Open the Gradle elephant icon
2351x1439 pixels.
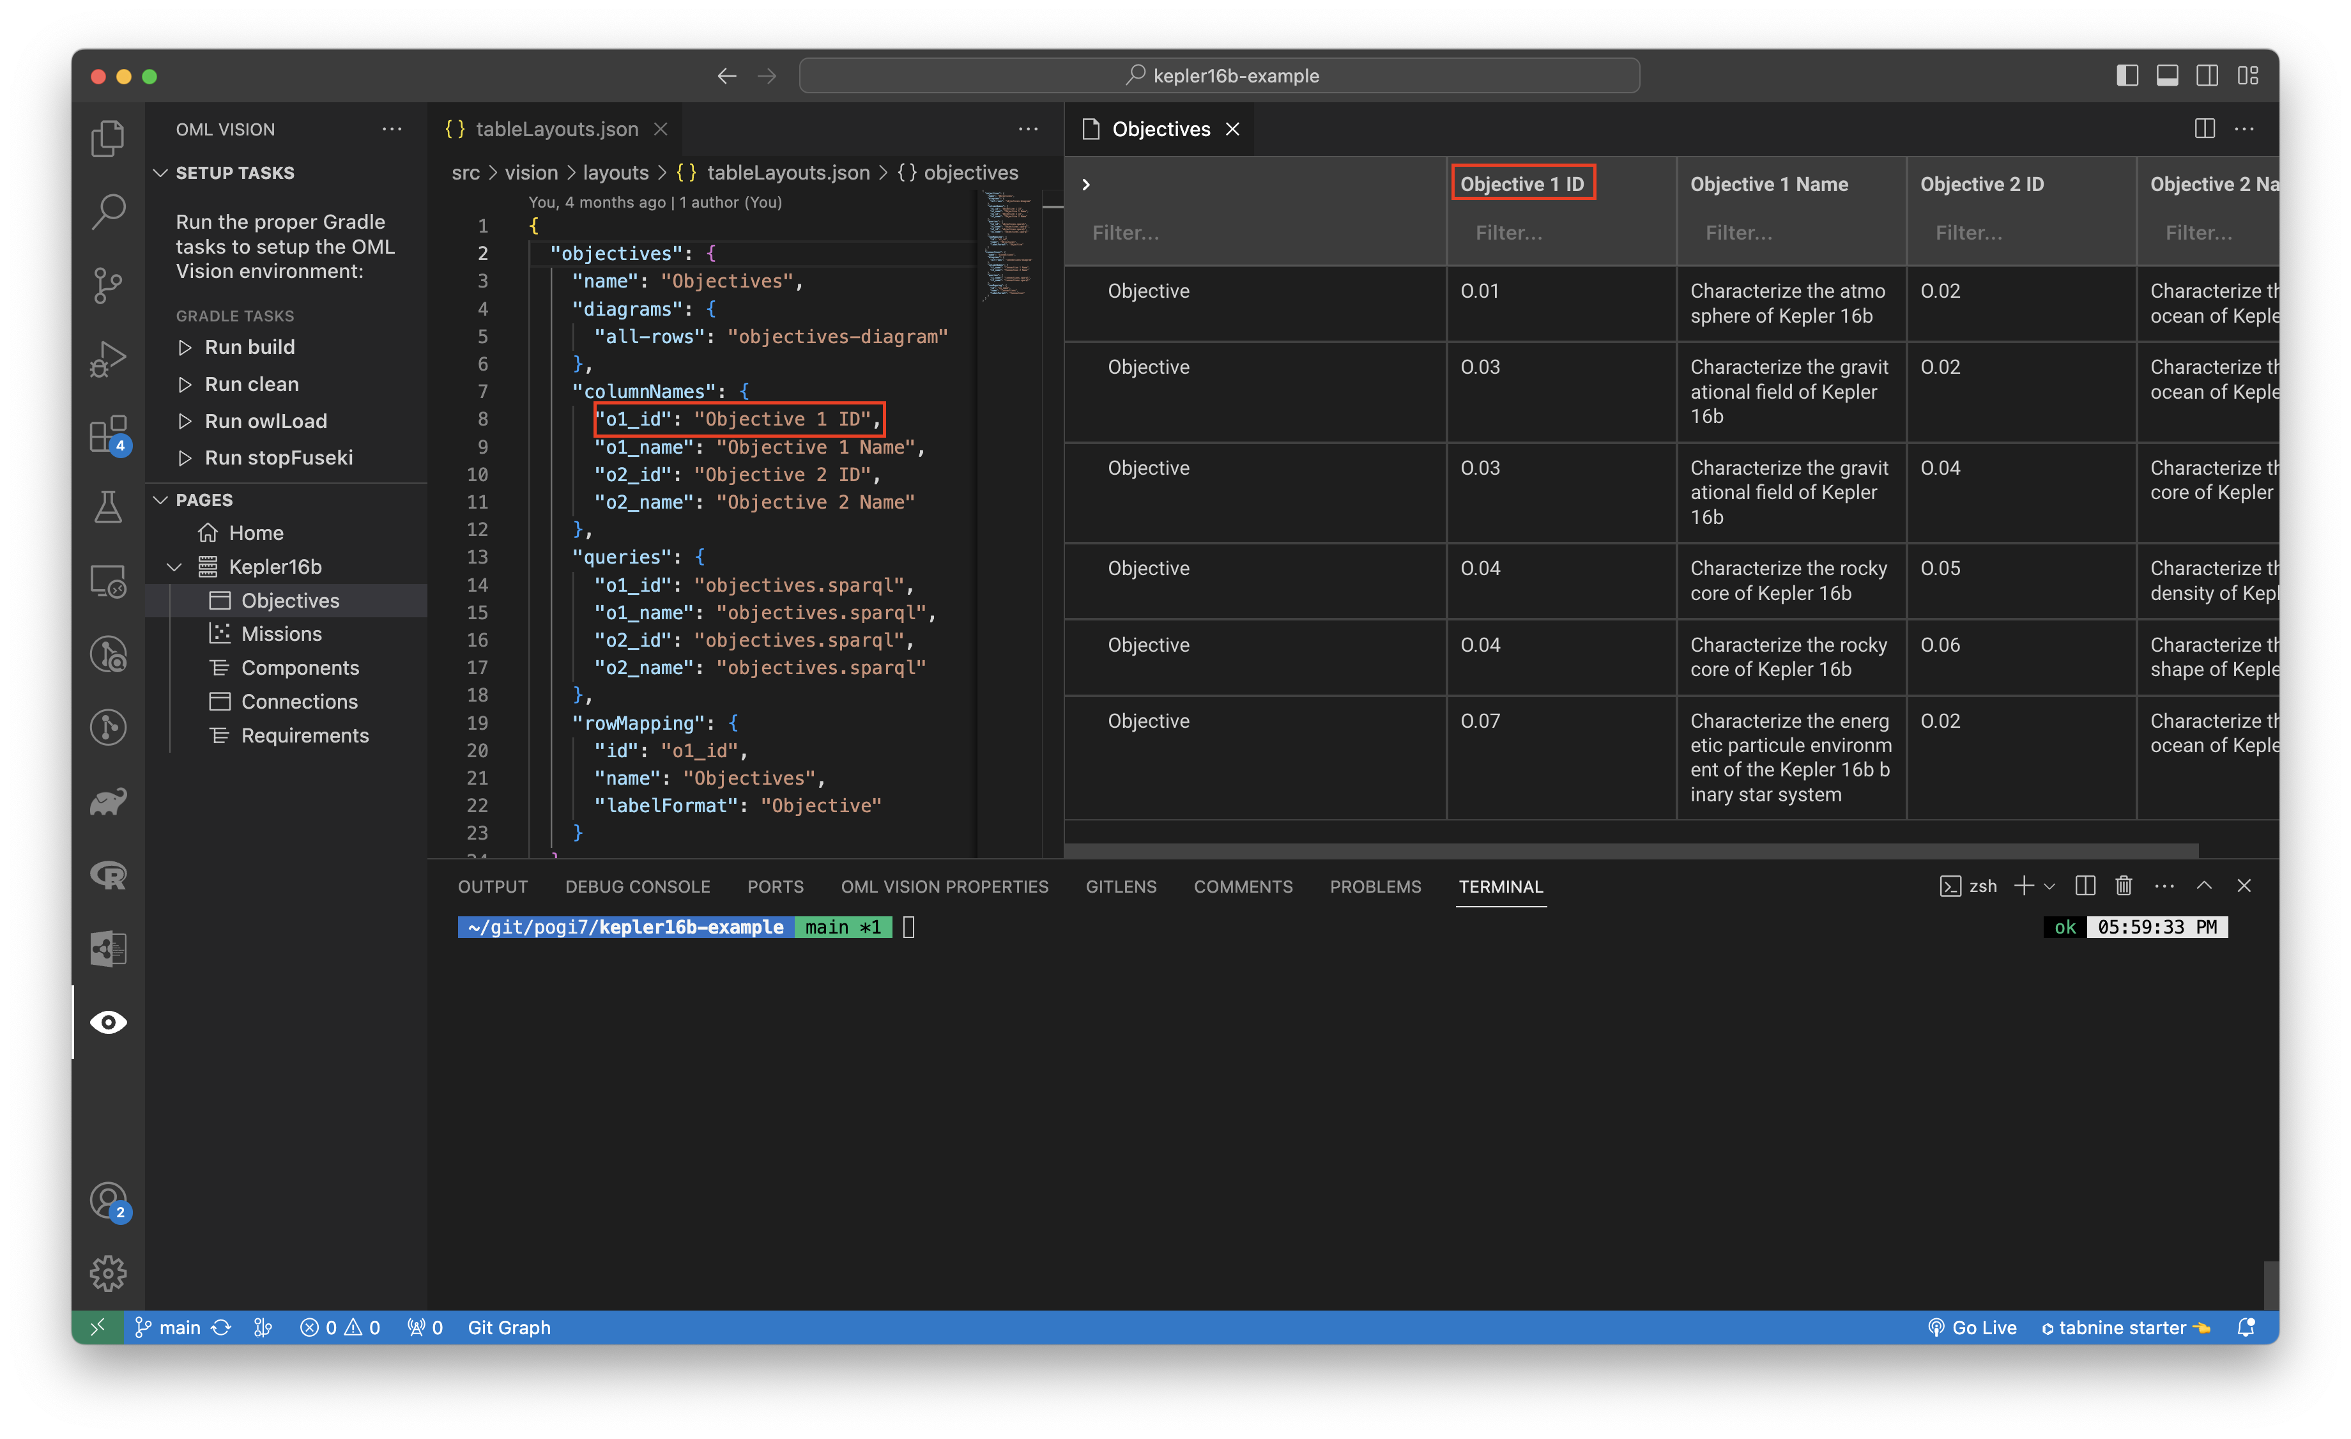[108, 803]
